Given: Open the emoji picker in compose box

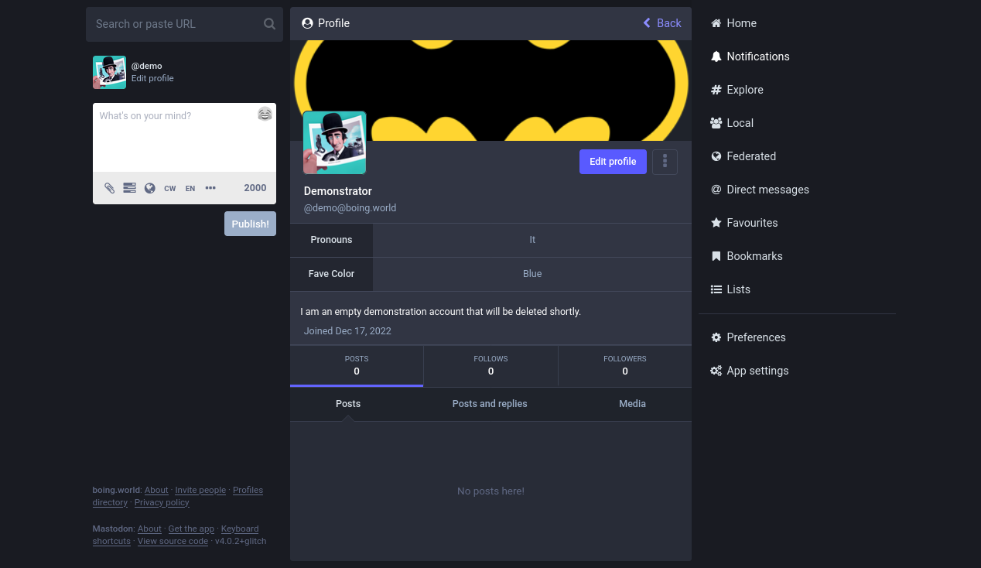Looking at the screenshot, I should 265,115.
